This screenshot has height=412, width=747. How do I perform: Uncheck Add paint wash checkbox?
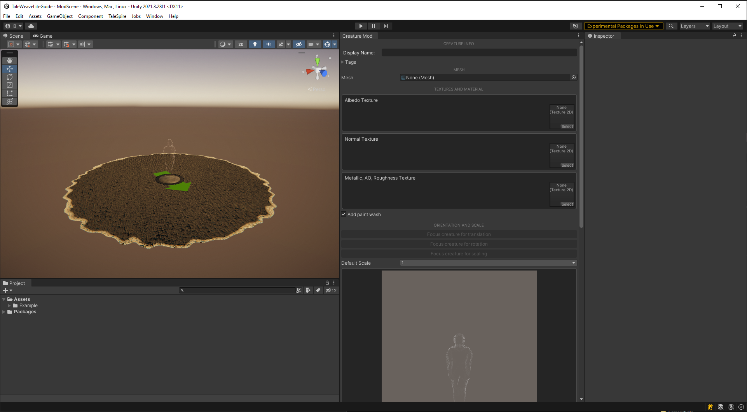pos(344,214)
